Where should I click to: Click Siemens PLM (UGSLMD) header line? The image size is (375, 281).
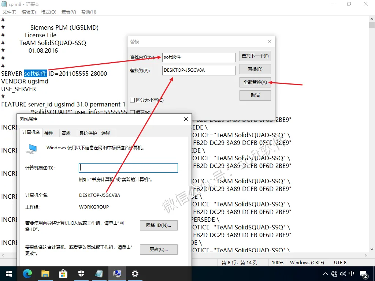[x=64, y=27]
